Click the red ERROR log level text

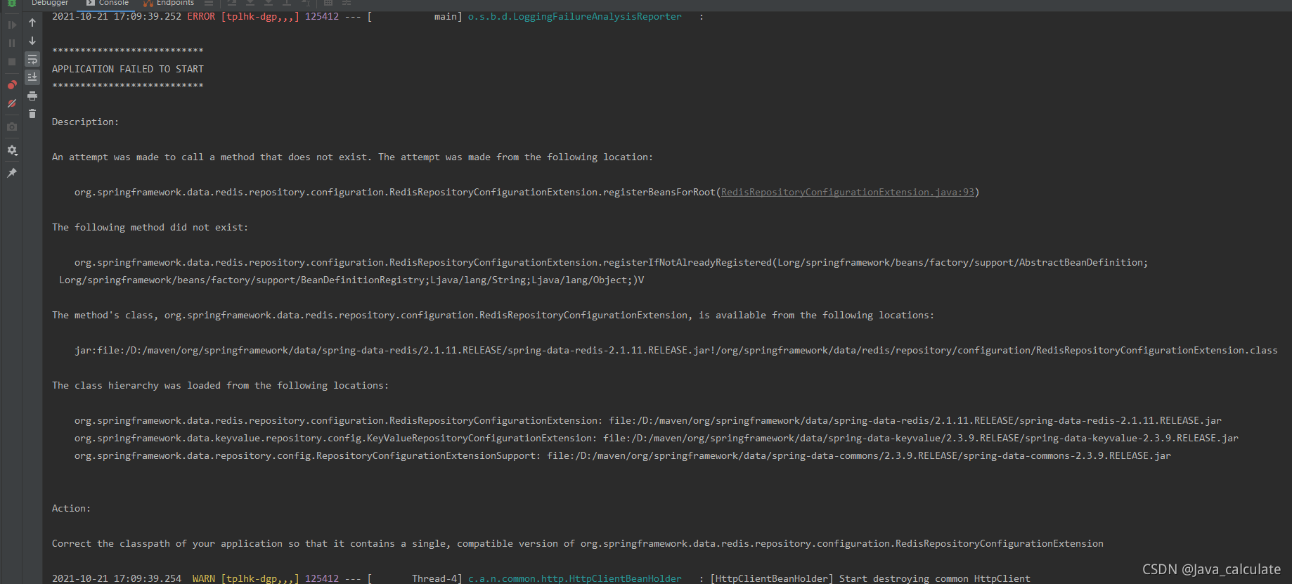(x=201, y=16)
